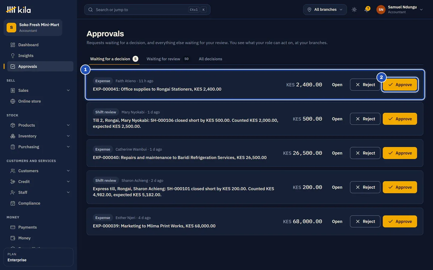Click the Customers people icon
The image size is (433, 270).
(13, 171)
